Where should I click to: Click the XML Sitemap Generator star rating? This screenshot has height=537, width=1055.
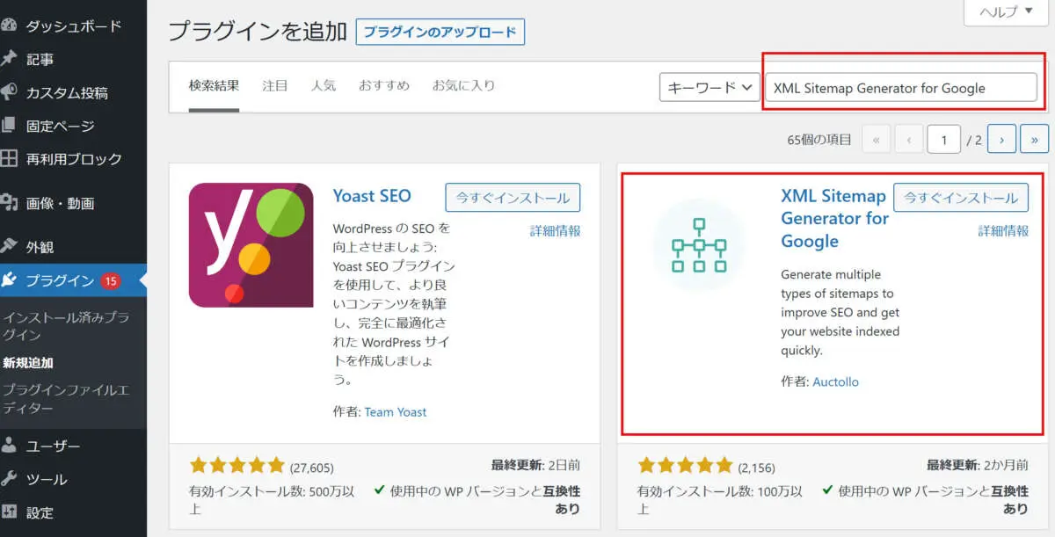[685, 466]
